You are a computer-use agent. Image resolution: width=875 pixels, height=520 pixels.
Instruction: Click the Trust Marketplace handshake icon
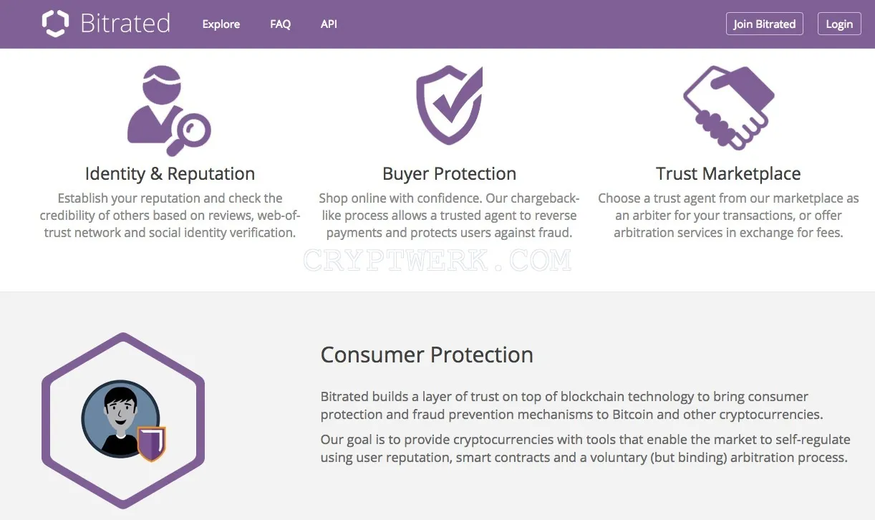click(x=729, y=108)
